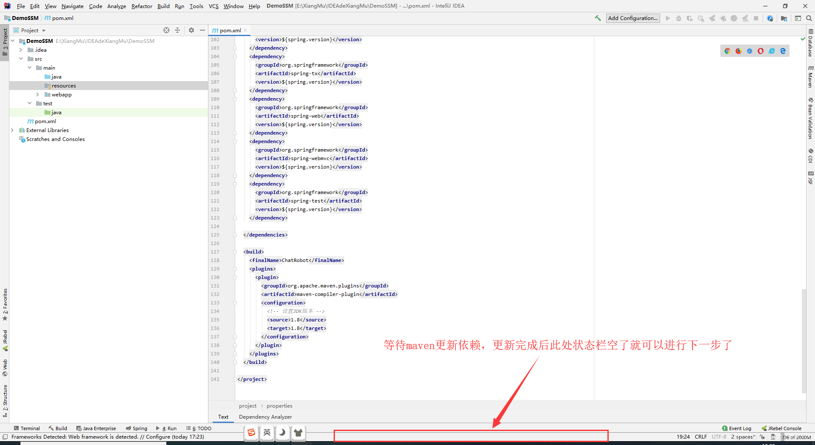Open the Navigate menu
The height and width of the screenshot is (445, 815).
[x=73, y=6]
